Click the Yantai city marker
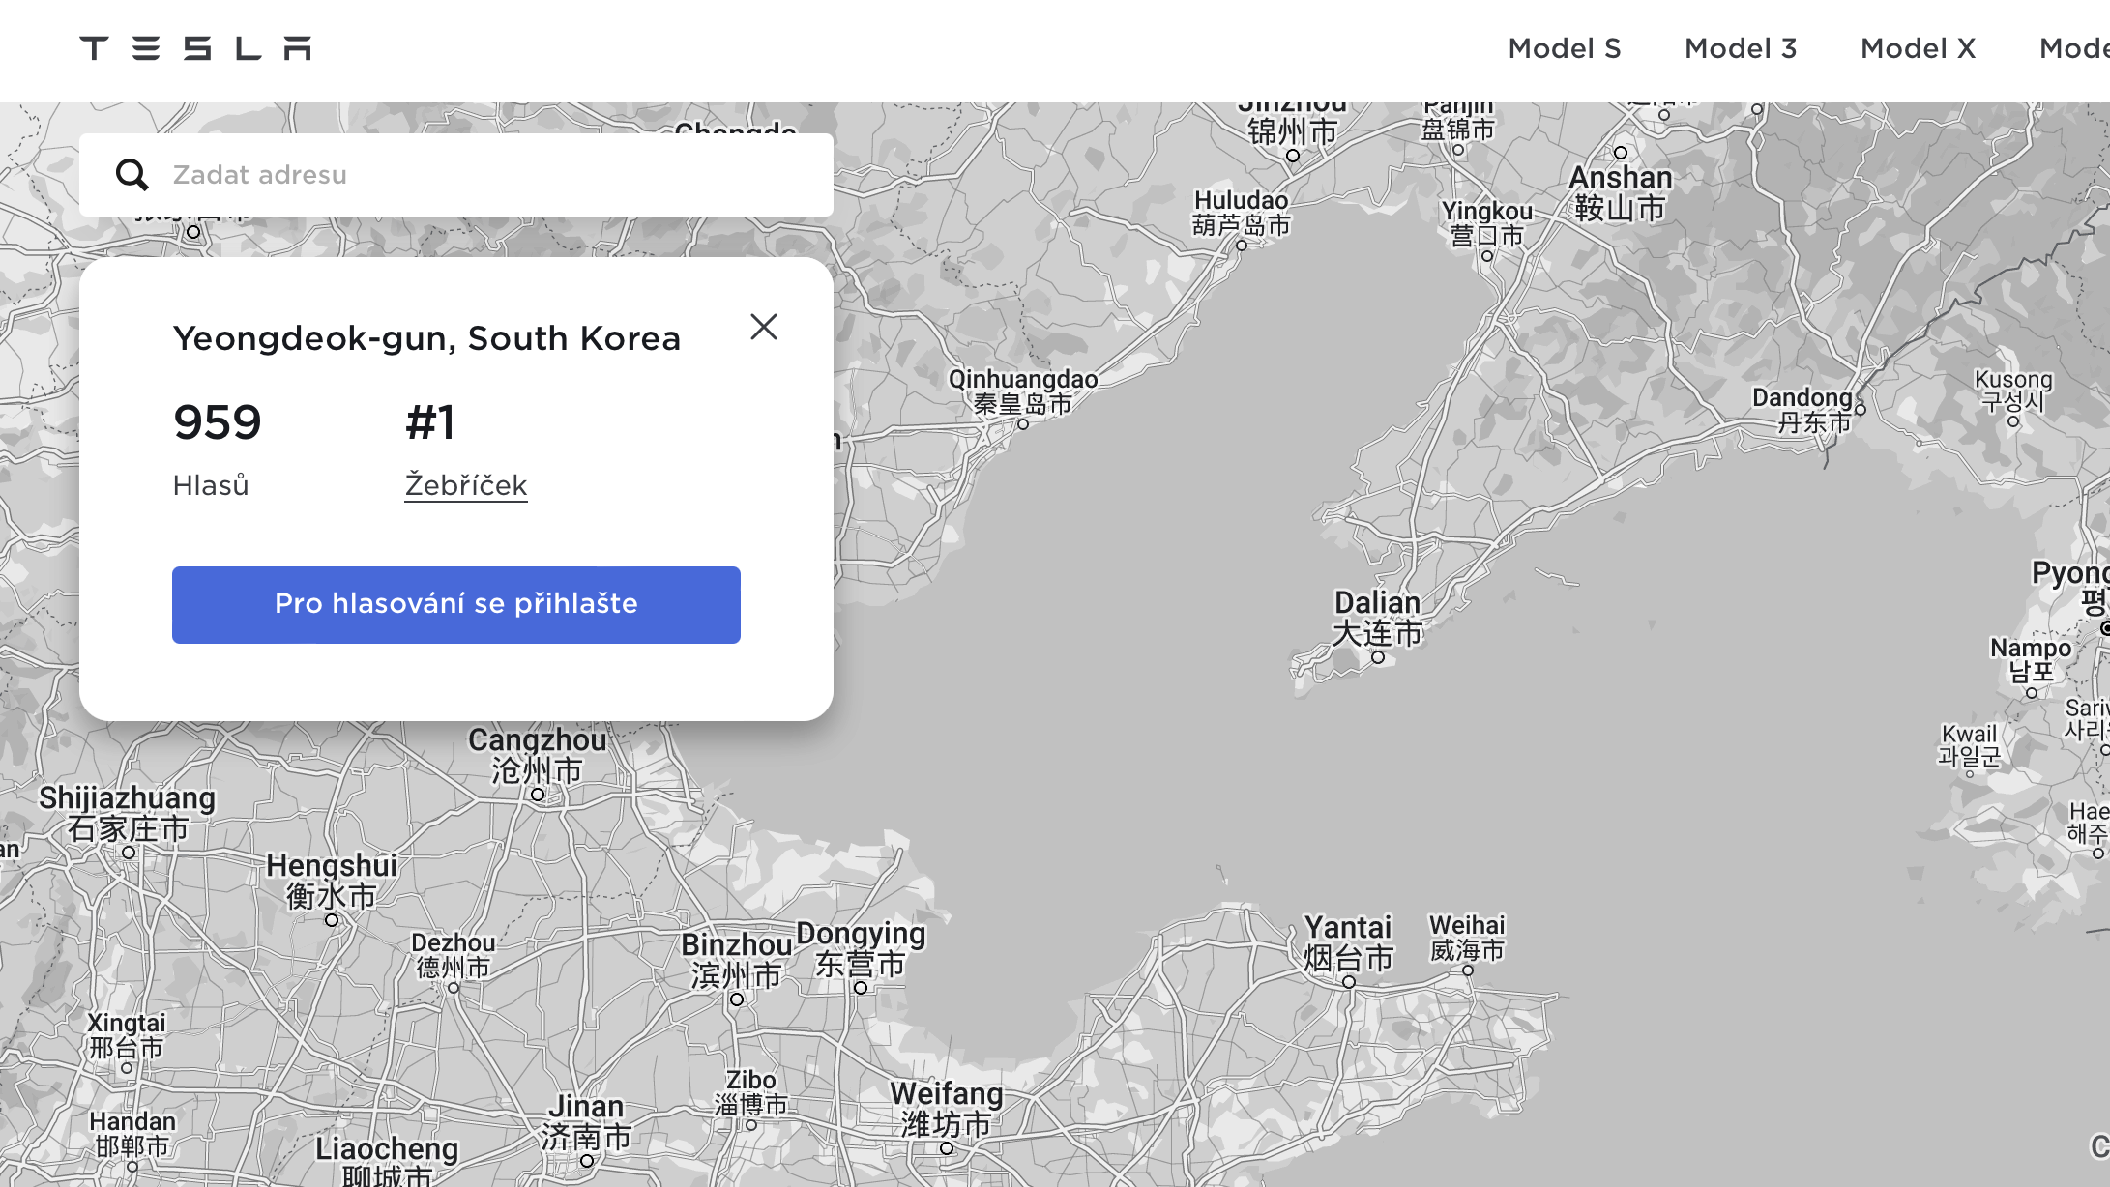2110x1187 pixels. (1349, 982)
